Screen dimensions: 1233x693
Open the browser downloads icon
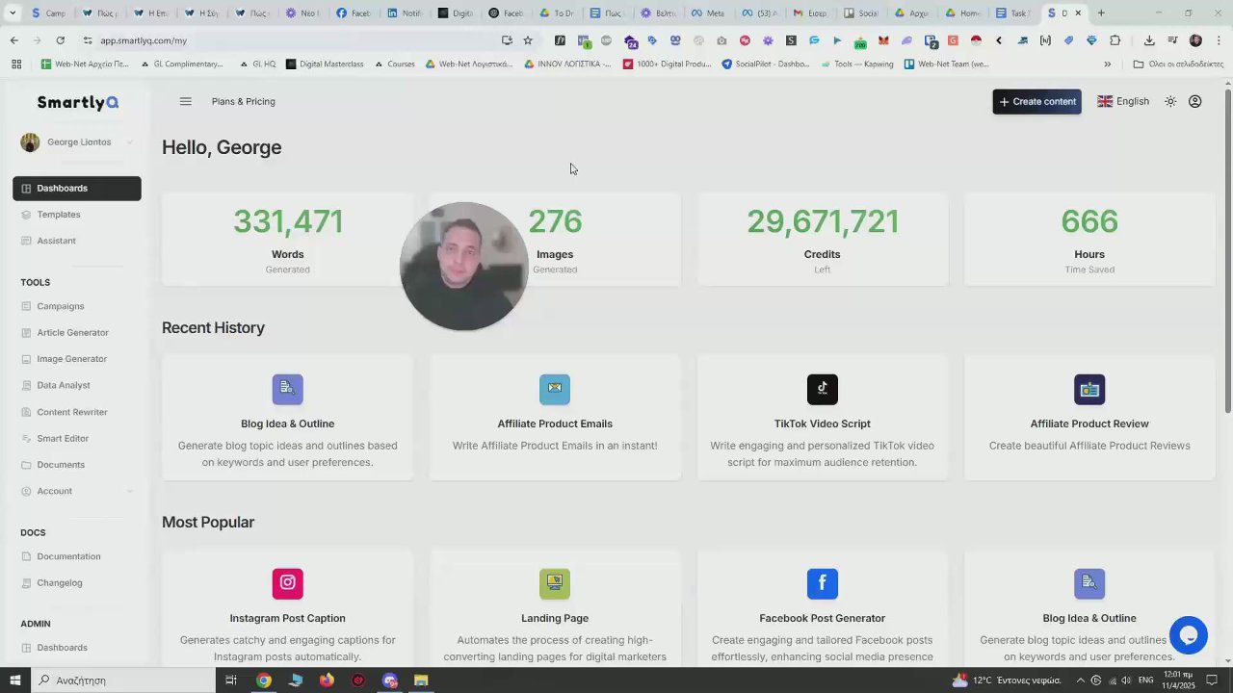1149,40
